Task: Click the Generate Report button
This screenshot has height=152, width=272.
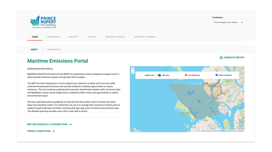Action: pos(232,57)
